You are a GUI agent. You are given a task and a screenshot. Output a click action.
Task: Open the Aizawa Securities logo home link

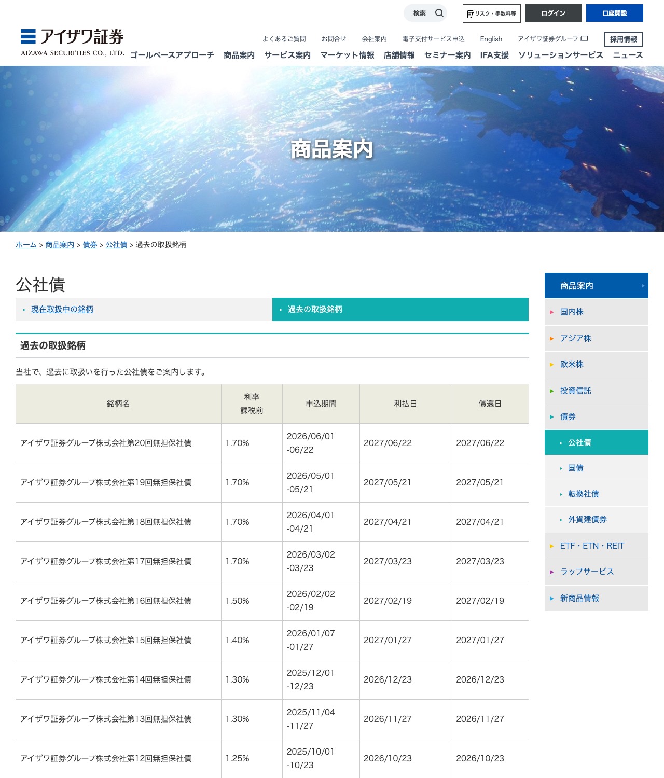(73, 42)
